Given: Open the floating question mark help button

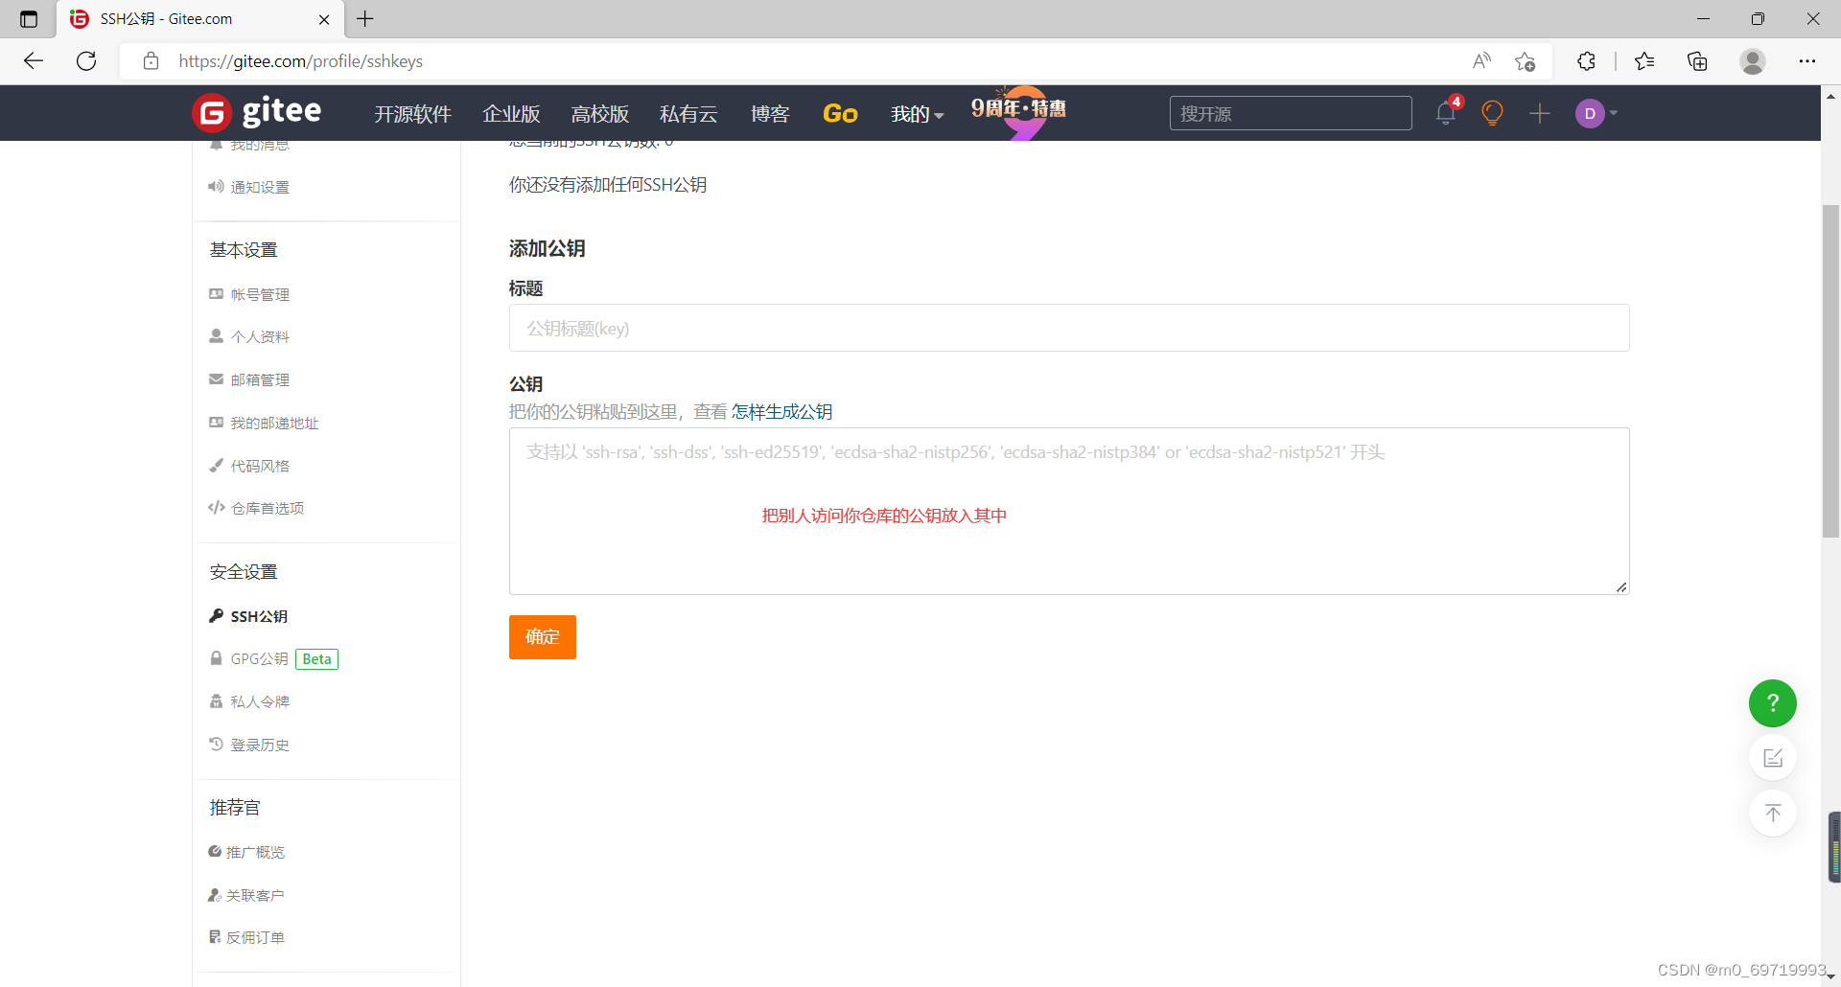Looking at the screenshot, I should click(1773, 702).
